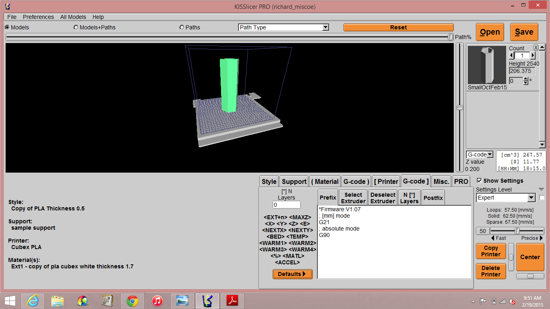
Task: Open Adobe Reader from the taskbar
Action: point(232,301)
